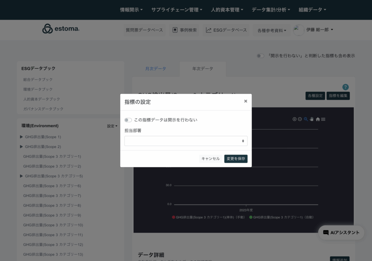Viewport: 372px width, 261px height.
Task: Open the chart hamburger menu
Action: (x=323, y=119)
